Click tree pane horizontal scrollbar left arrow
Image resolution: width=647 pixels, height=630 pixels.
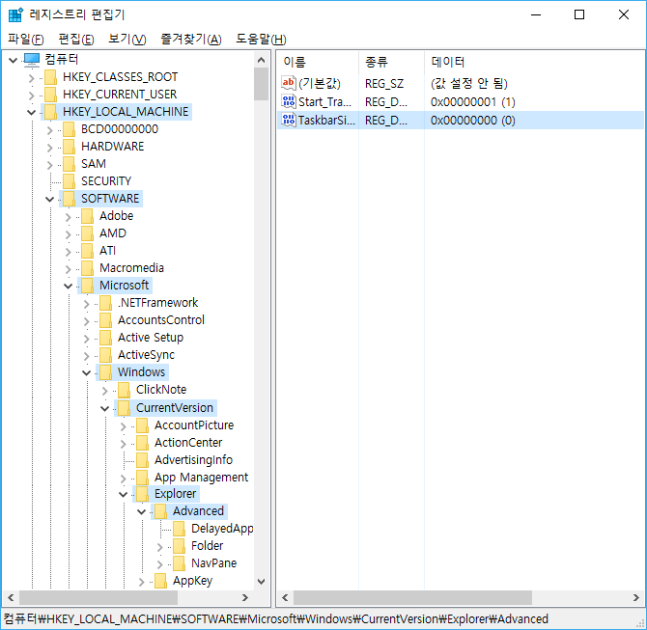11,597
